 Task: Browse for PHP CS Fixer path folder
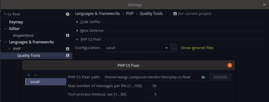tap(203, 77)
